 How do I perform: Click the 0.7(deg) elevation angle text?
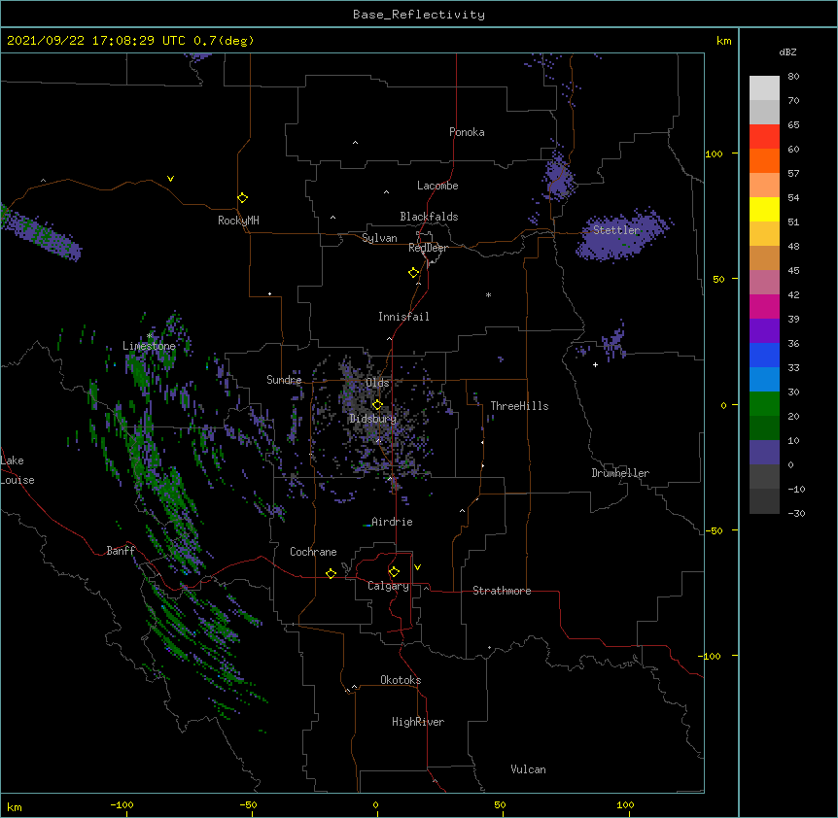pyautogui.click(x=224, y=41)
